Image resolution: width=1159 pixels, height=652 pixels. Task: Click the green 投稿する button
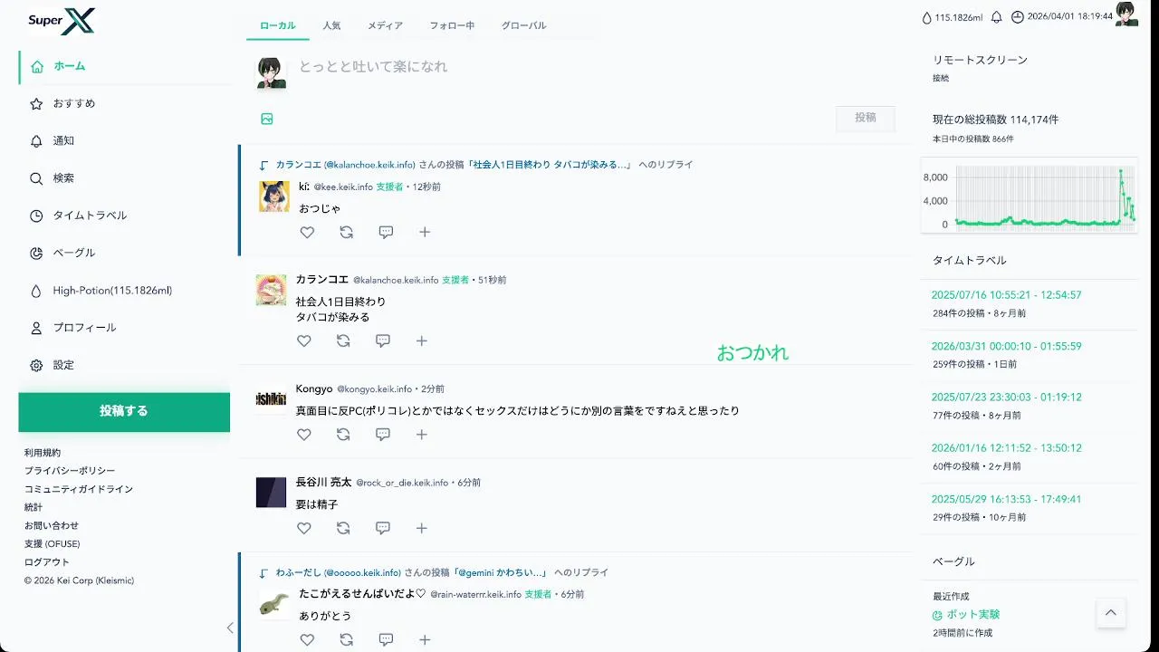coord(124,411)
